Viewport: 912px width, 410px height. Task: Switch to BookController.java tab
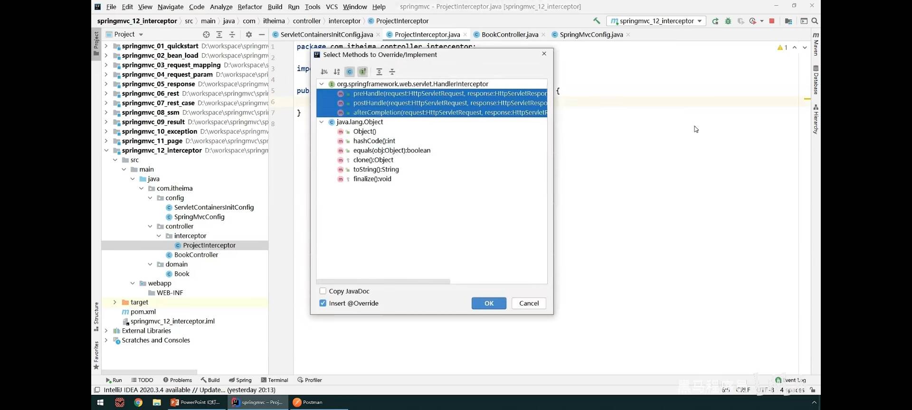coord(510,35)
